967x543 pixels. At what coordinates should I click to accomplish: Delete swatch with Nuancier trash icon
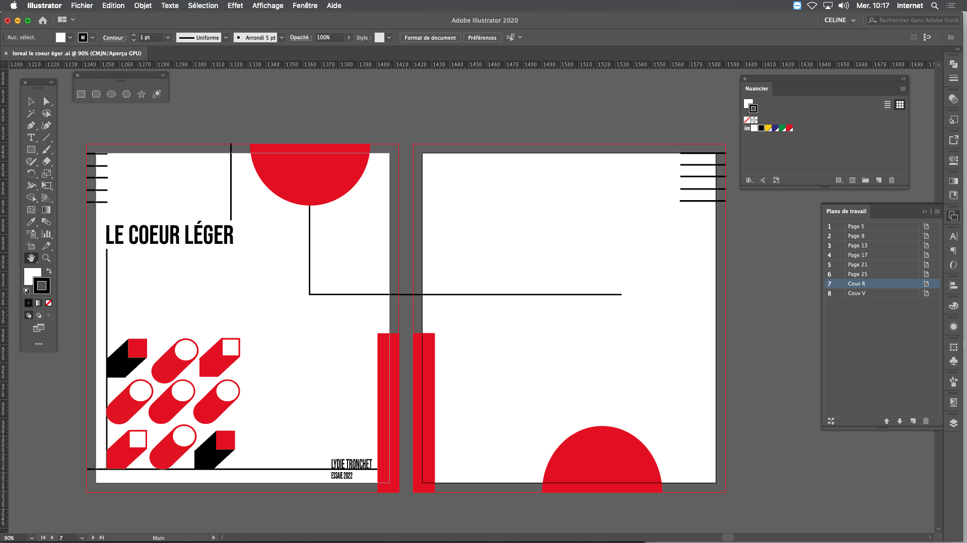pos(891,180)
